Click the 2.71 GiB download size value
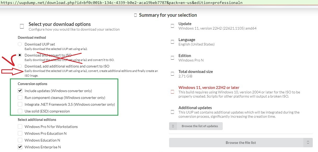The height and width of the screenshot is (152, 318). click(186, 76)
